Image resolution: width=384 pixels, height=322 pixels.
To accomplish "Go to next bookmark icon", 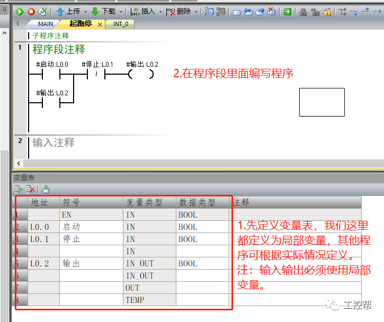I will (x=260, y=12).
